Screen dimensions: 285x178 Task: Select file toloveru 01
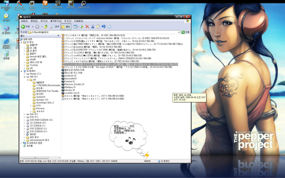pyautogui.click(x=70, y=90)
